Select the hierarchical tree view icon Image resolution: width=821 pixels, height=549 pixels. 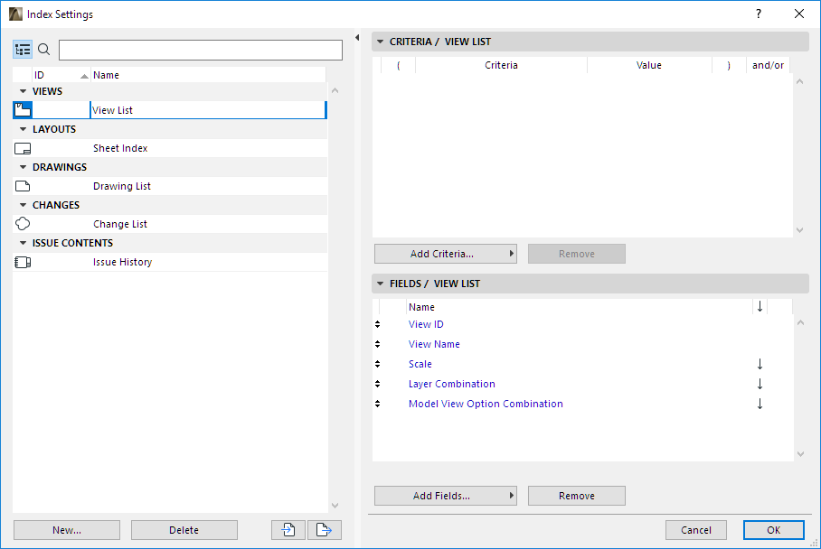(23, 49)
